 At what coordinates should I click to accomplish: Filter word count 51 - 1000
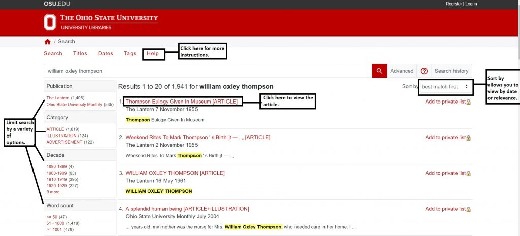click(55, 223)
